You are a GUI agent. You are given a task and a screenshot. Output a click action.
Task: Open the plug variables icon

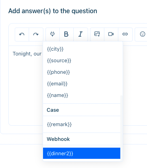click(53, 34)
